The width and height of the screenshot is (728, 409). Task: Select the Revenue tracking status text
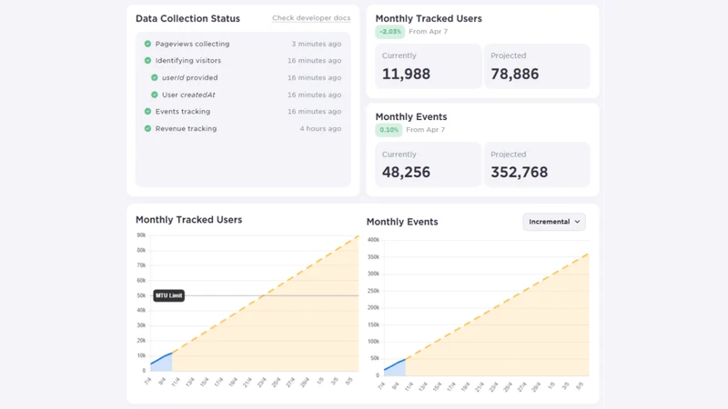point(186,128)
